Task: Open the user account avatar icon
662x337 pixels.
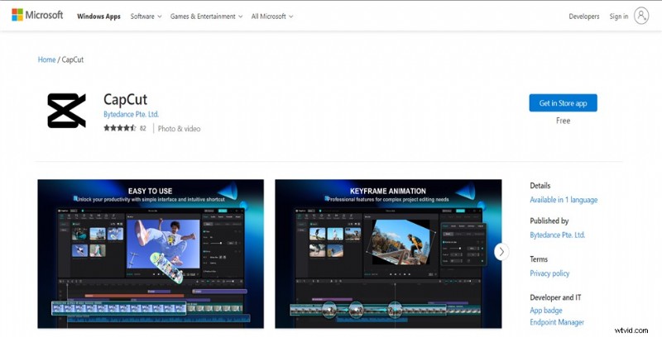Action: pos(641,16)
